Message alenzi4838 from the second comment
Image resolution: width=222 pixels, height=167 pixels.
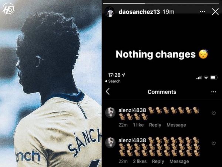179,161
